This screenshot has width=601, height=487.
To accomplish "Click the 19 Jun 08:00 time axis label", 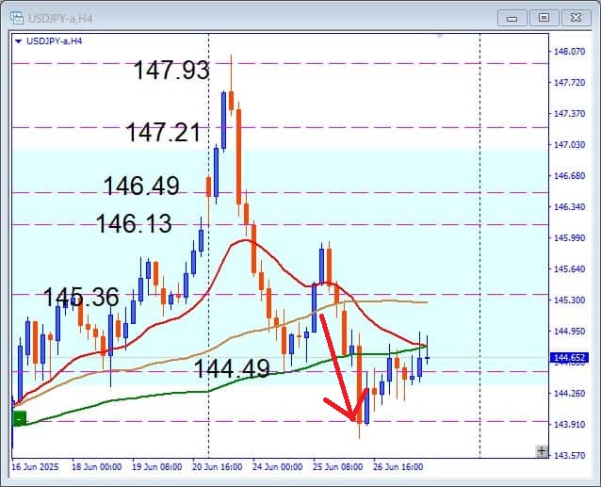I will tap(156, 467).
